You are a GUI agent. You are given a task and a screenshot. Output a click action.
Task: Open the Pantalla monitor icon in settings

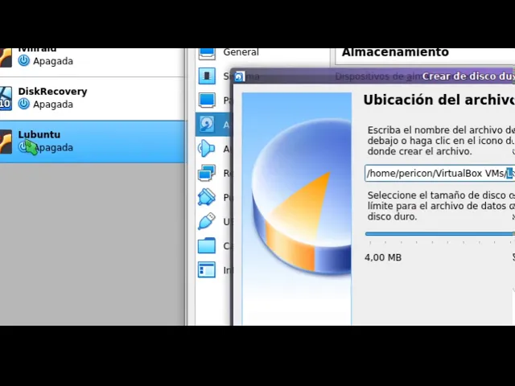point(207,100)
